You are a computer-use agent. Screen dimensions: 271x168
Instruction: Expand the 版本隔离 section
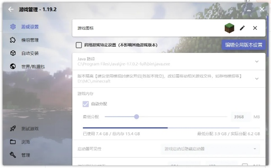click(x=257, y=79)
